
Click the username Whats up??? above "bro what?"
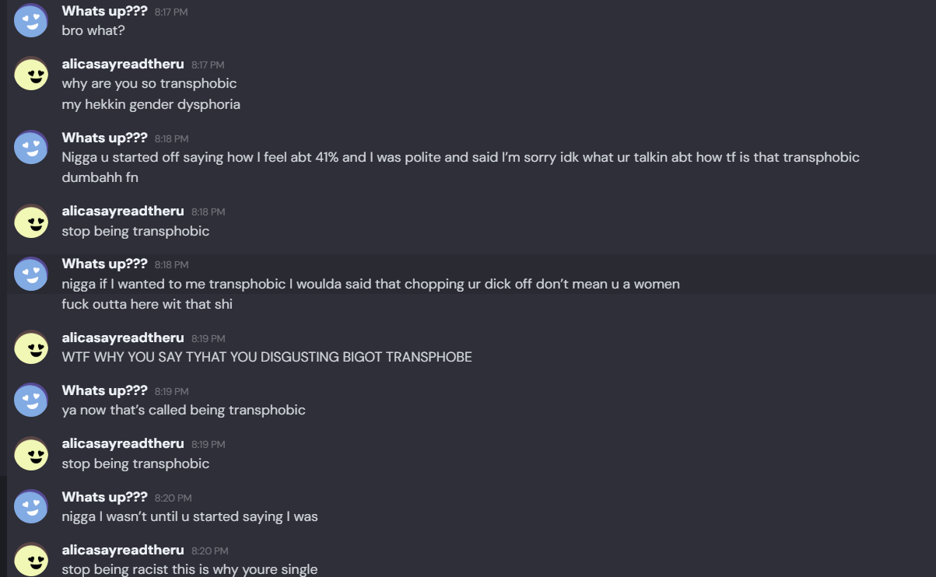pyautogui.click(x=104, y=11)
